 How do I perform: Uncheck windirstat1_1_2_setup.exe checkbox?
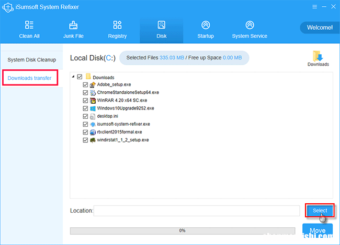[85, 140]
